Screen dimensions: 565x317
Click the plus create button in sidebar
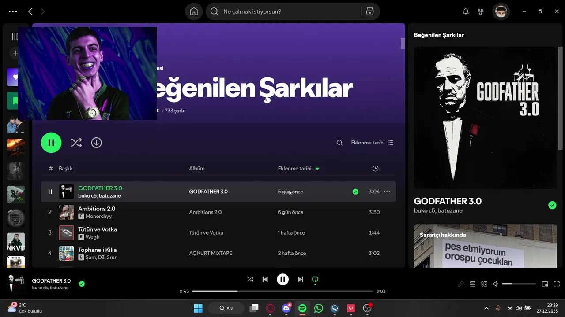(15, 53)
